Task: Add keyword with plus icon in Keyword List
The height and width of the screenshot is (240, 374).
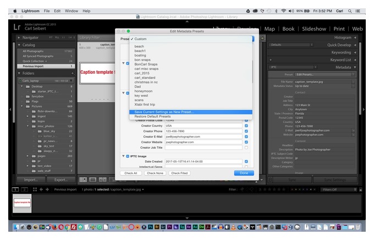Action: (271, 60)
